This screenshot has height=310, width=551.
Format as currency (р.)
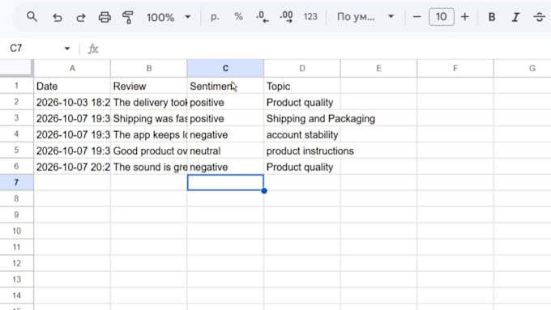[x=215, y=17]
